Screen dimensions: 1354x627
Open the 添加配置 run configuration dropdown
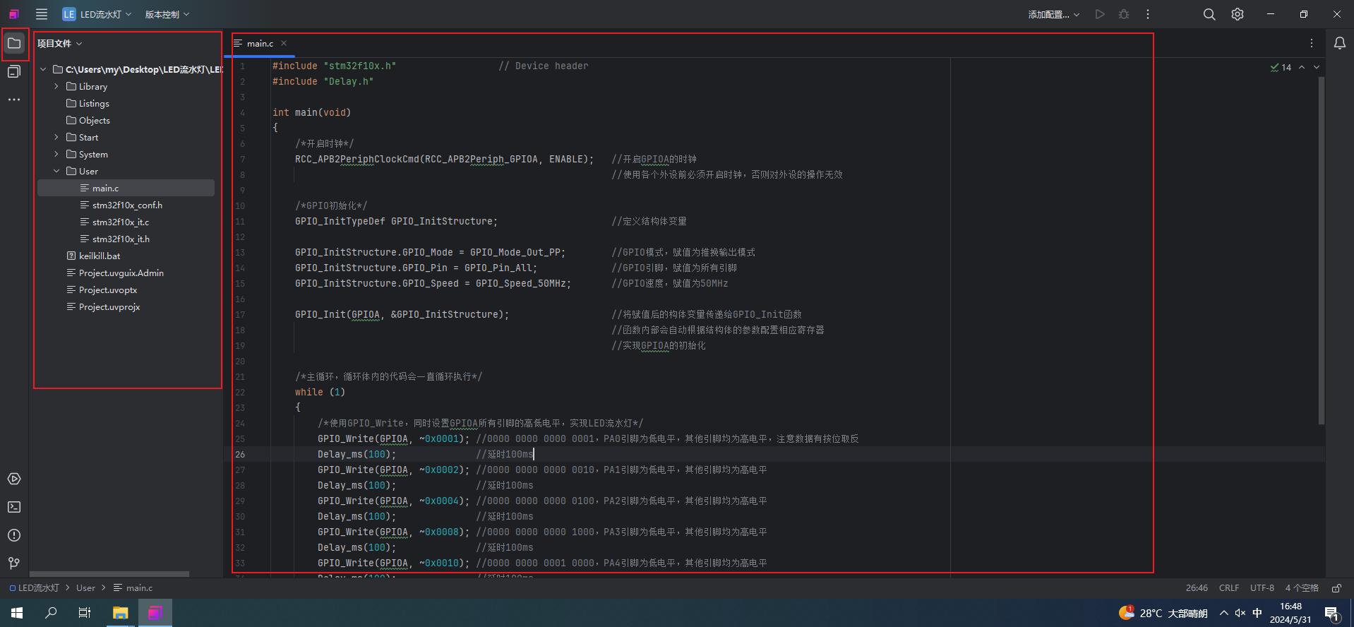point(1053,14)
